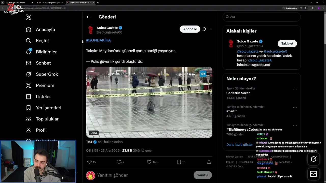Open a new browser tab

(98, 3)
